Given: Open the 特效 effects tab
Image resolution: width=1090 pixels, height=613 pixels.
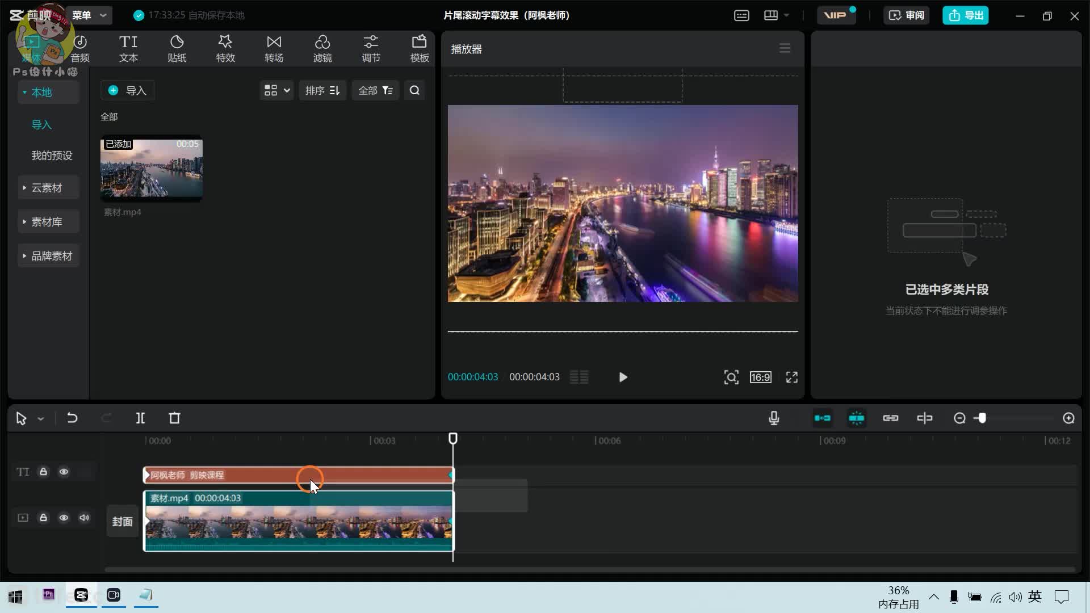Looking at the screenshot, I should pos(225,49).
